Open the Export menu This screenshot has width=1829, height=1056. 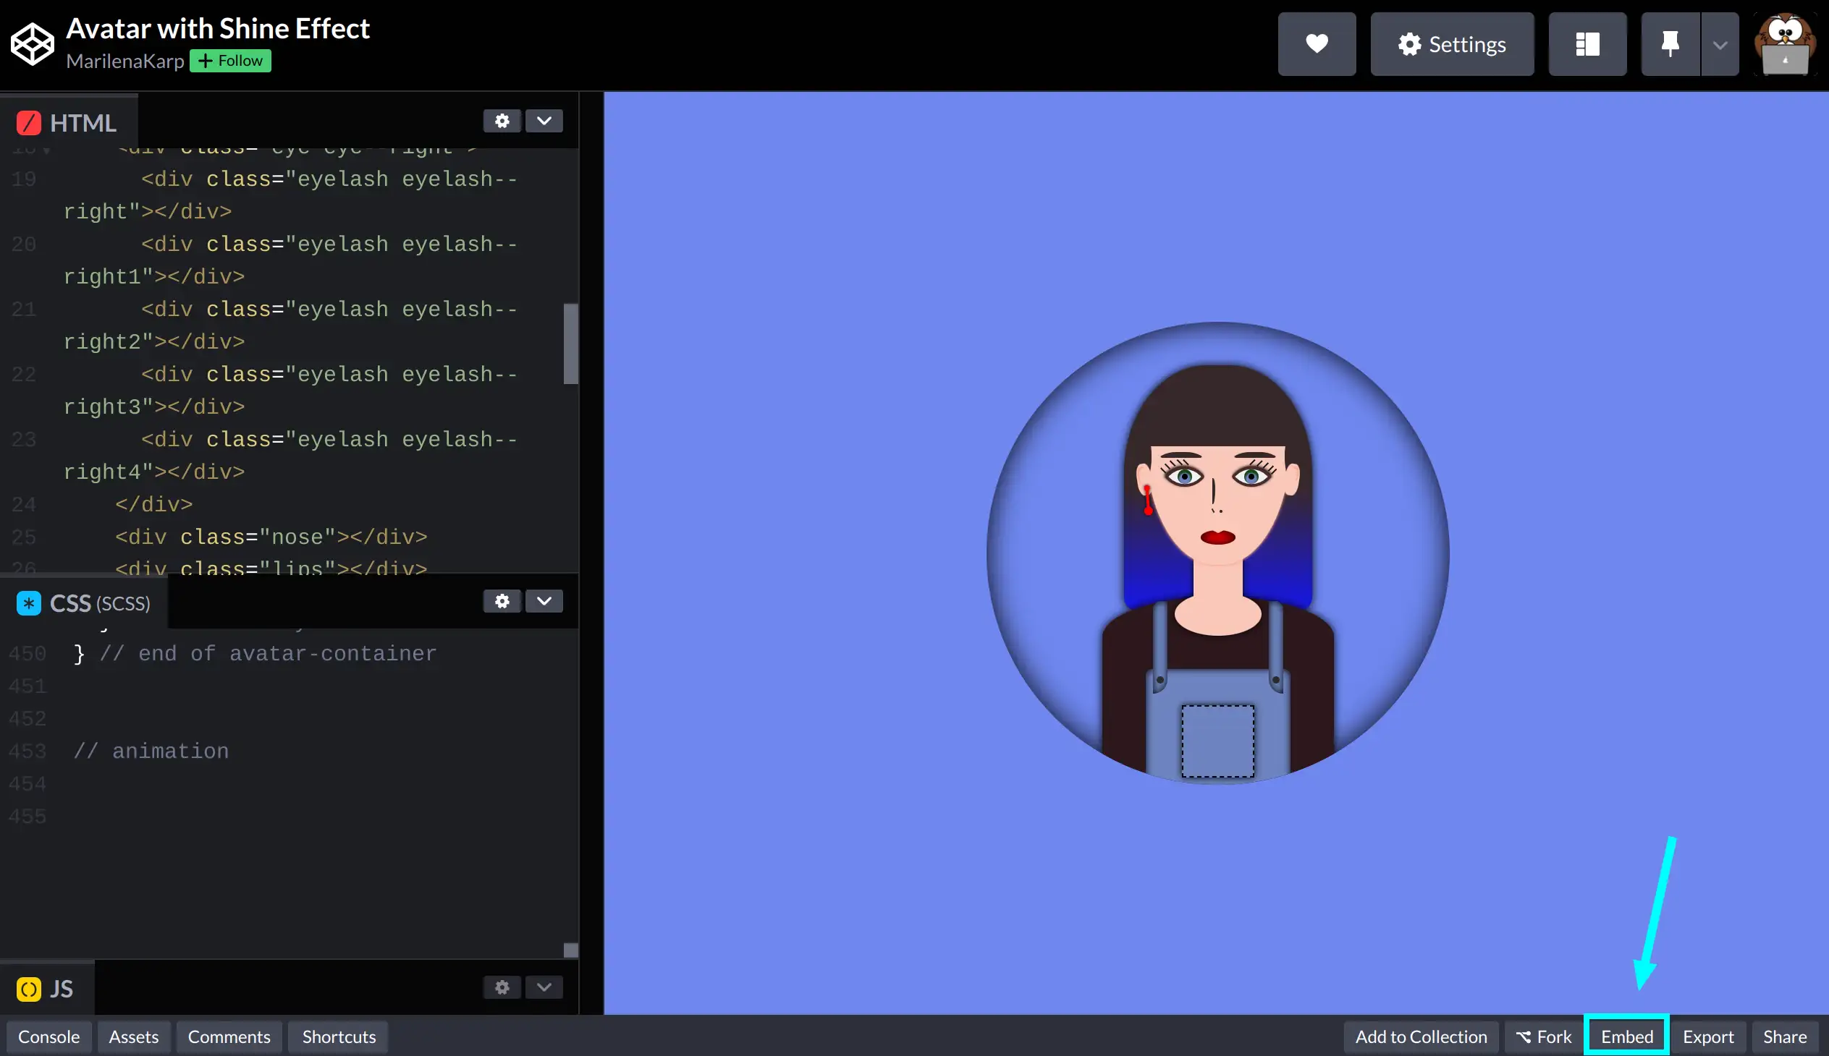[1708, 1036]
